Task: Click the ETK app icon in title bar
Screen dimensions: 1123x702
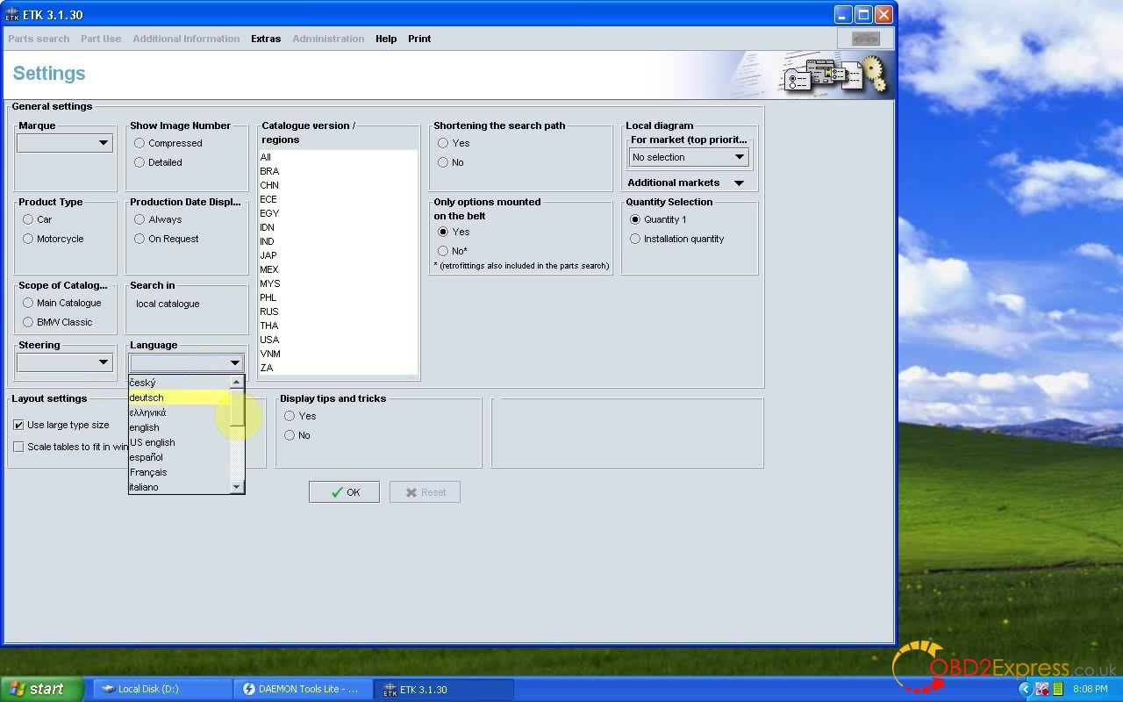Action: pos(12,15)
